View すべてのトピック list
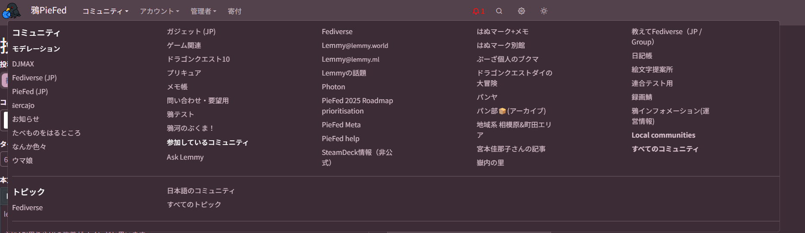The width and height of the screenshot is (805, 233). [194, 205]
